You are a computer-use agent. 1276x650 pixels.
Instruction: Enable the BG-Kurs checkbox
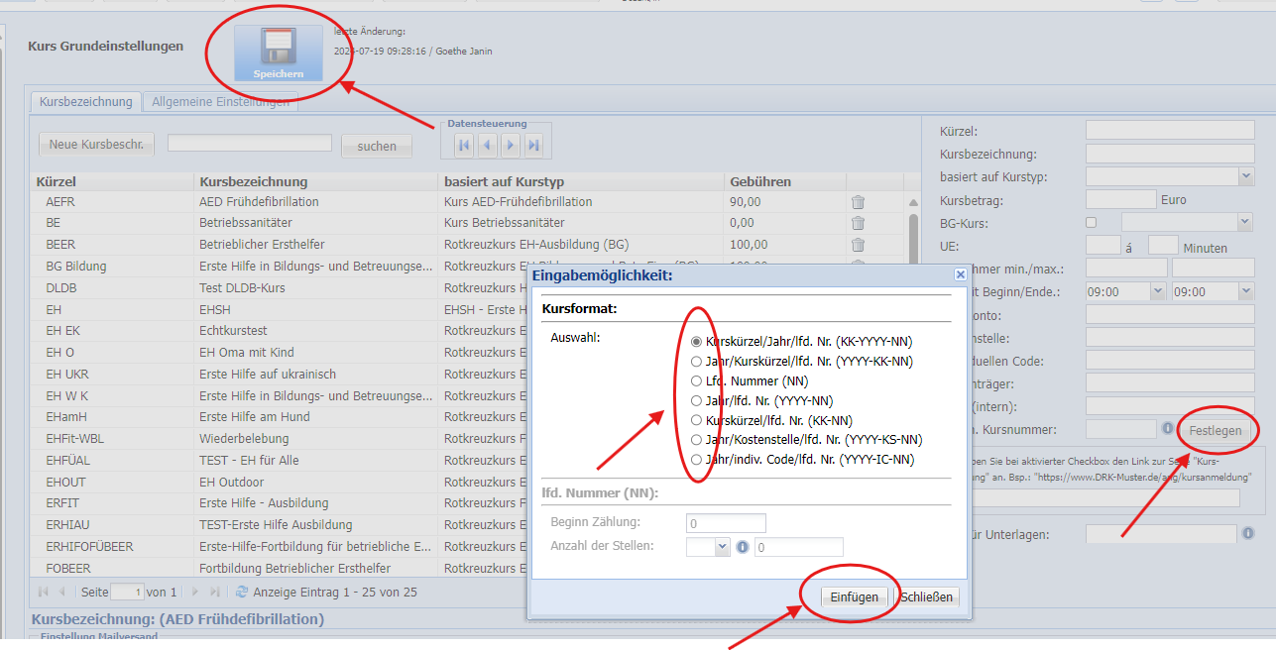pos(1092,223)
